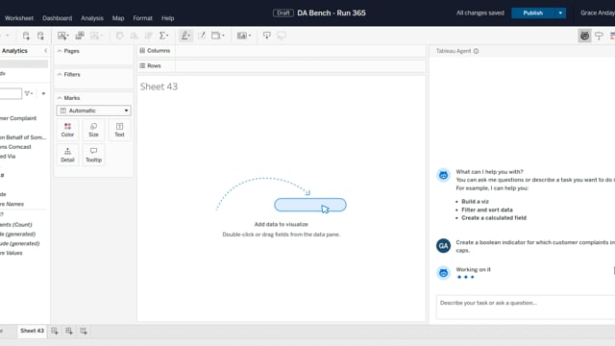Viewport: 615px width, 346px height.
Task: Click the 'on Behalf of Som...' field
Action: click(x=23, y=137)
